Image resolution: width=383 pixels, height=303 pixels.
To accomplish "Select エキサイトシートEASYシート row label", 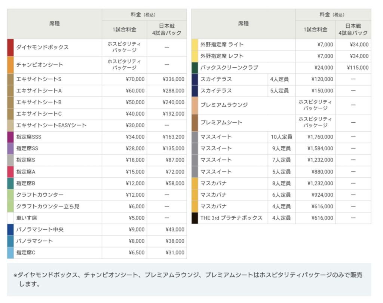I will tap(51, 125).
